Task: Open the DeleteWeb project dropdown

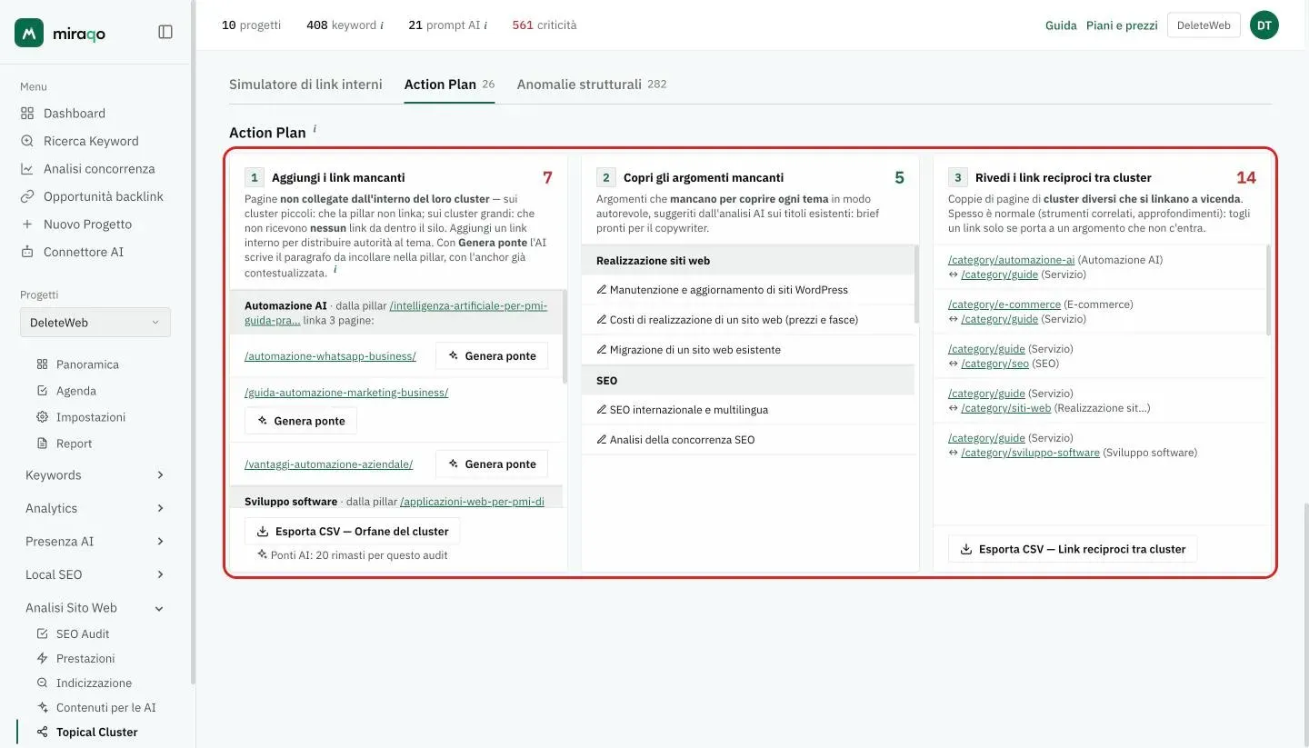Action: [95, 323]
